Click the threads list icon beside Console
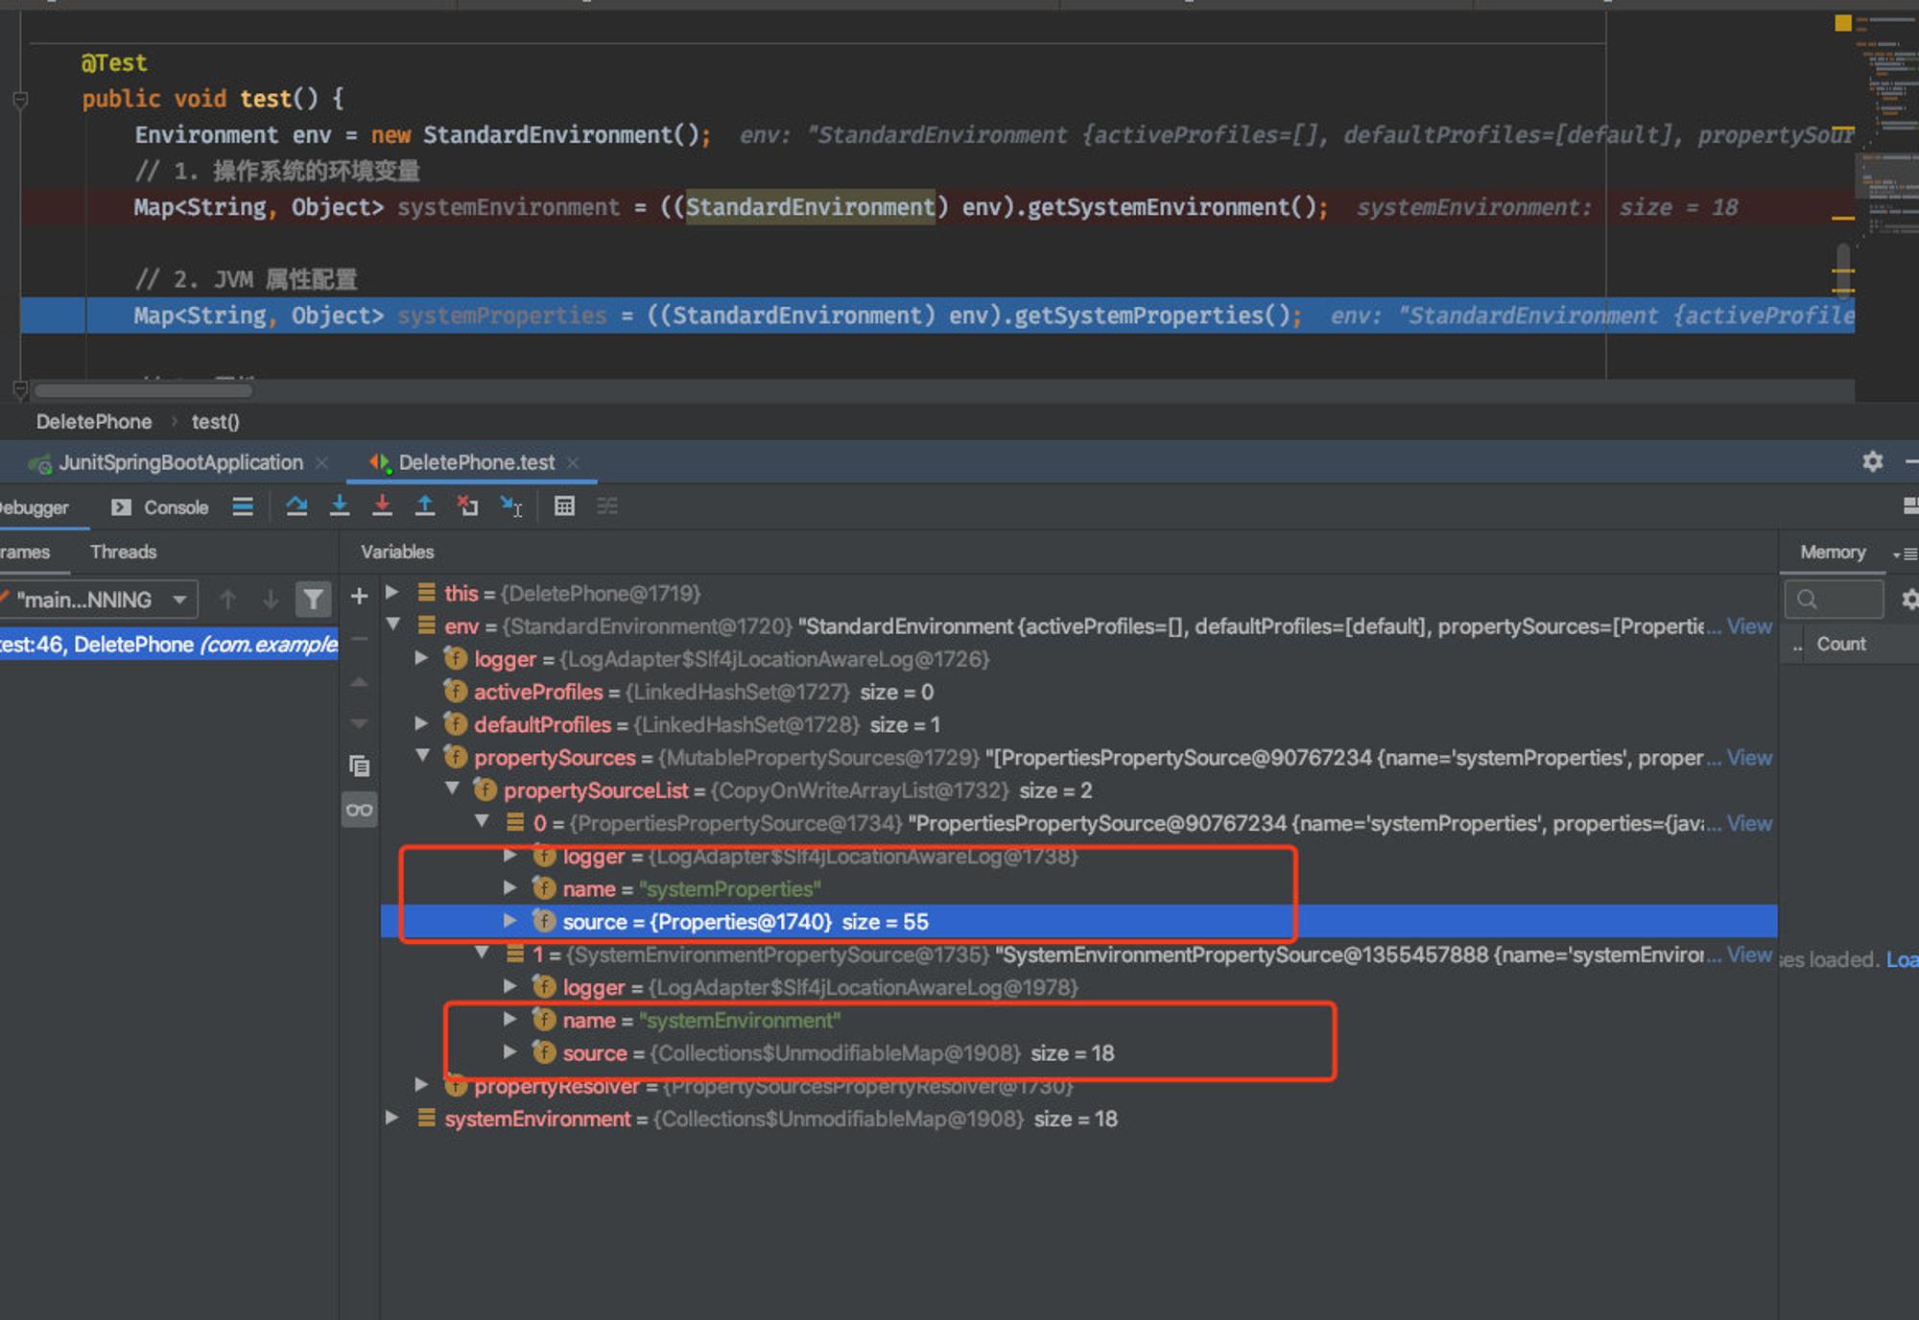Viewport: 1919px width, 1320px height. (243, 507)
